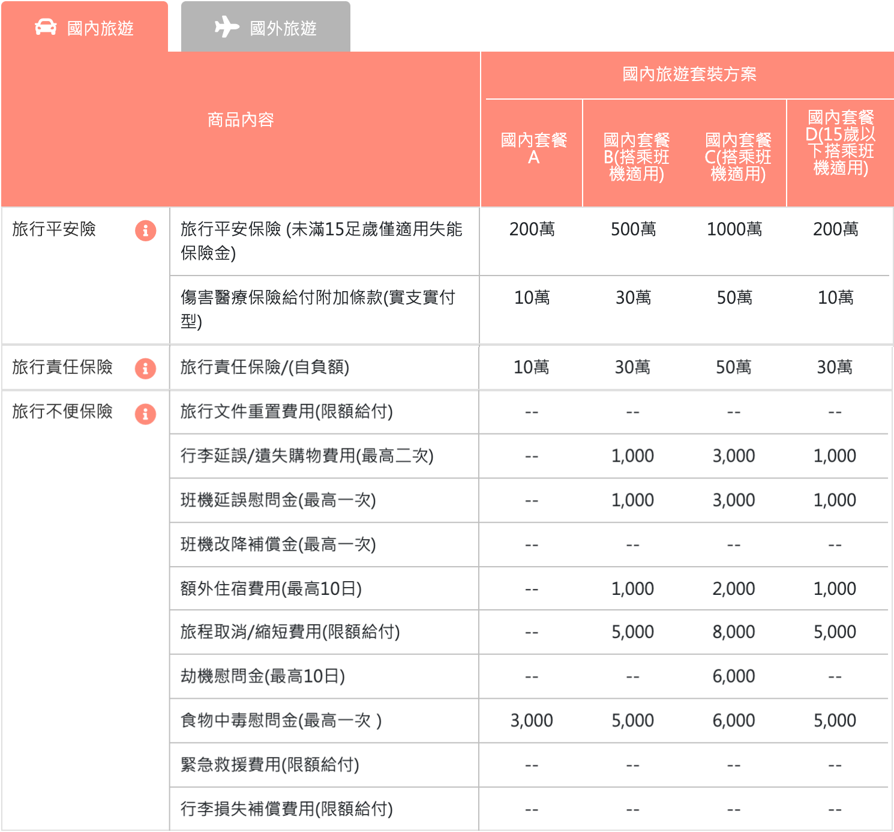Viewport: 894px width, 832px height.
Task: Click the 旅行責任保險 category label
Action: [x=62, y=367]
